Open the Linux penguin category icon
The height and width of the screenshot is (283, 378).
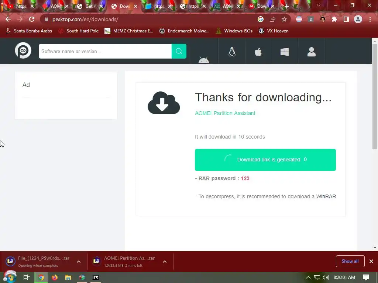[x=232, y=52]
